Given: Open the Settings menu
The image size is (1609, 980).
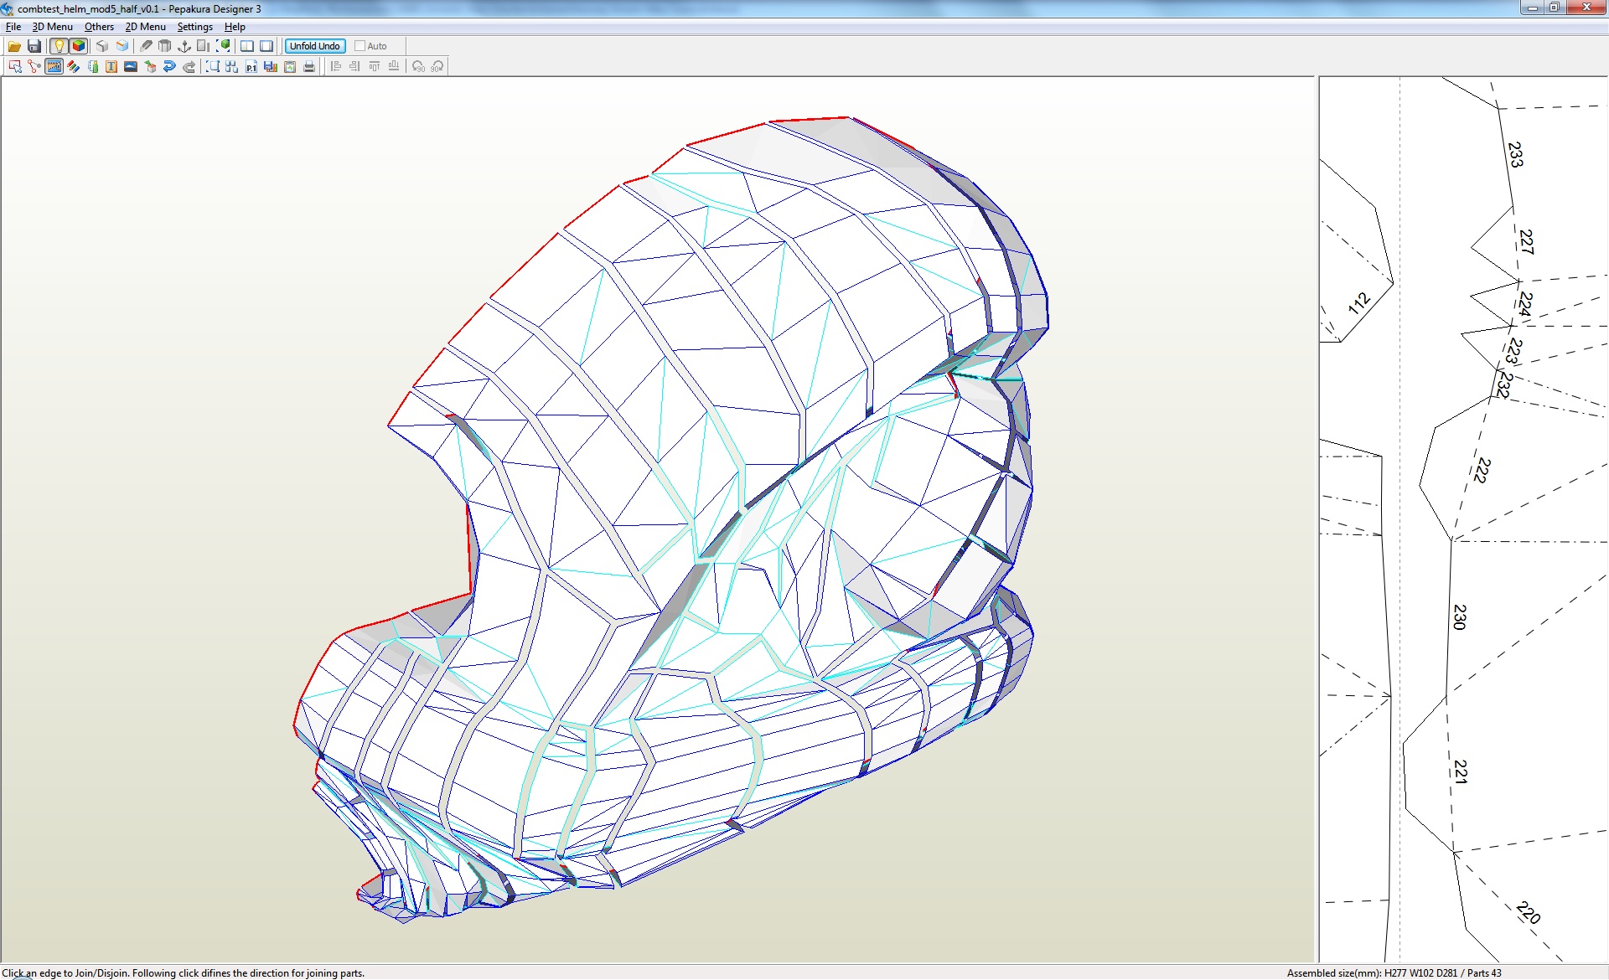Looking at the screenshot, I should tap(195, 27).
